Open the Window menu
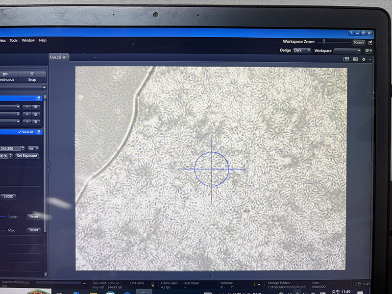Viewport: 392px width, 294px height. click(28, 40)
